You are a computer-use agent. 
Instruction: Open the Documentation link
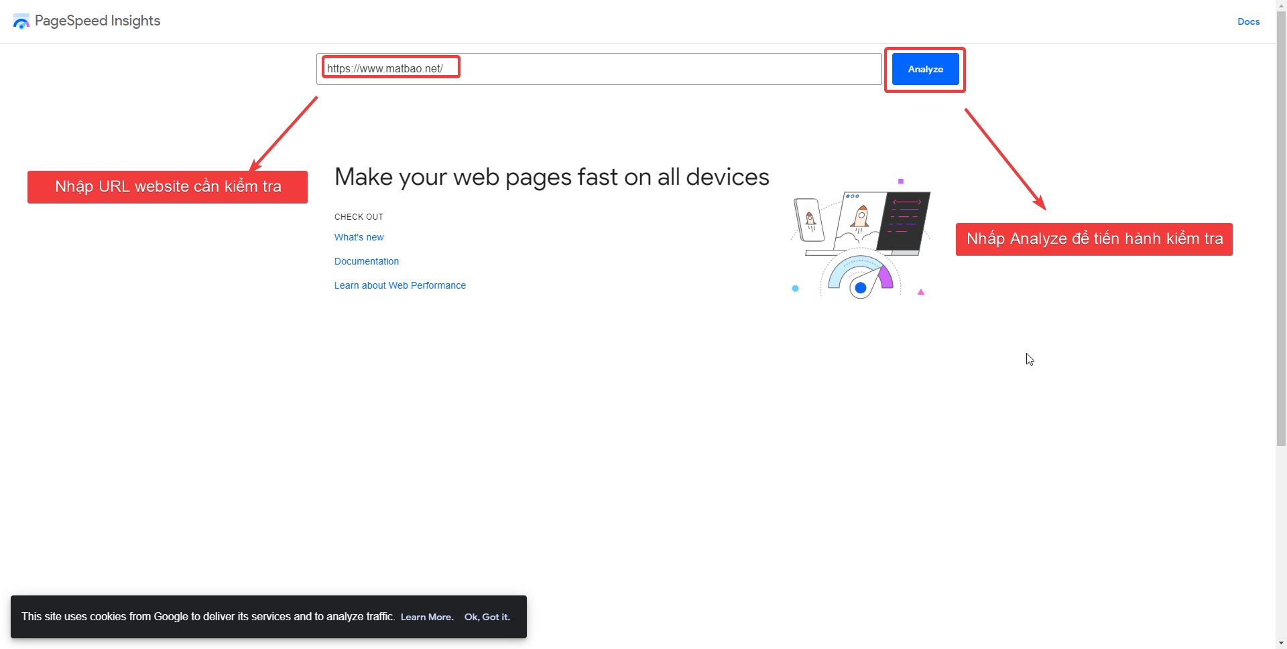point(367,261)
